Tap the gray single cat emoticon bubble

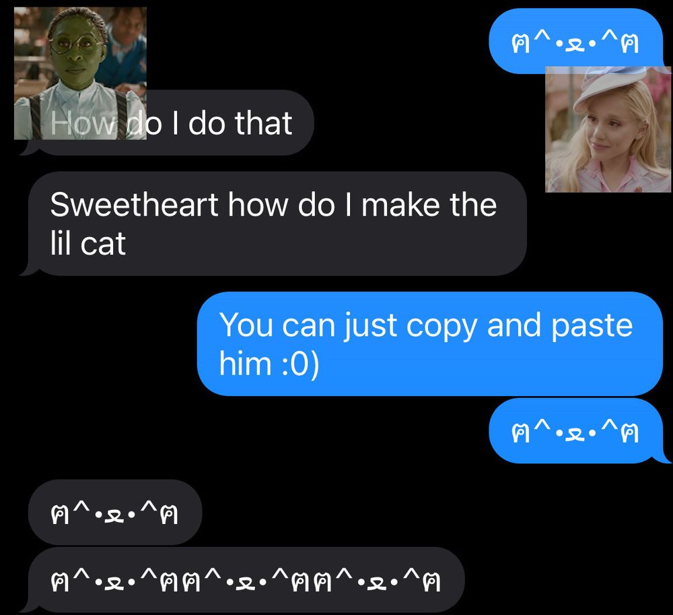[115, 512]
